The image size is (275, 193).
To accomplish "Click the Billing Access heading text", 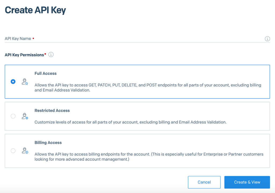I will [x=48, y=143].
